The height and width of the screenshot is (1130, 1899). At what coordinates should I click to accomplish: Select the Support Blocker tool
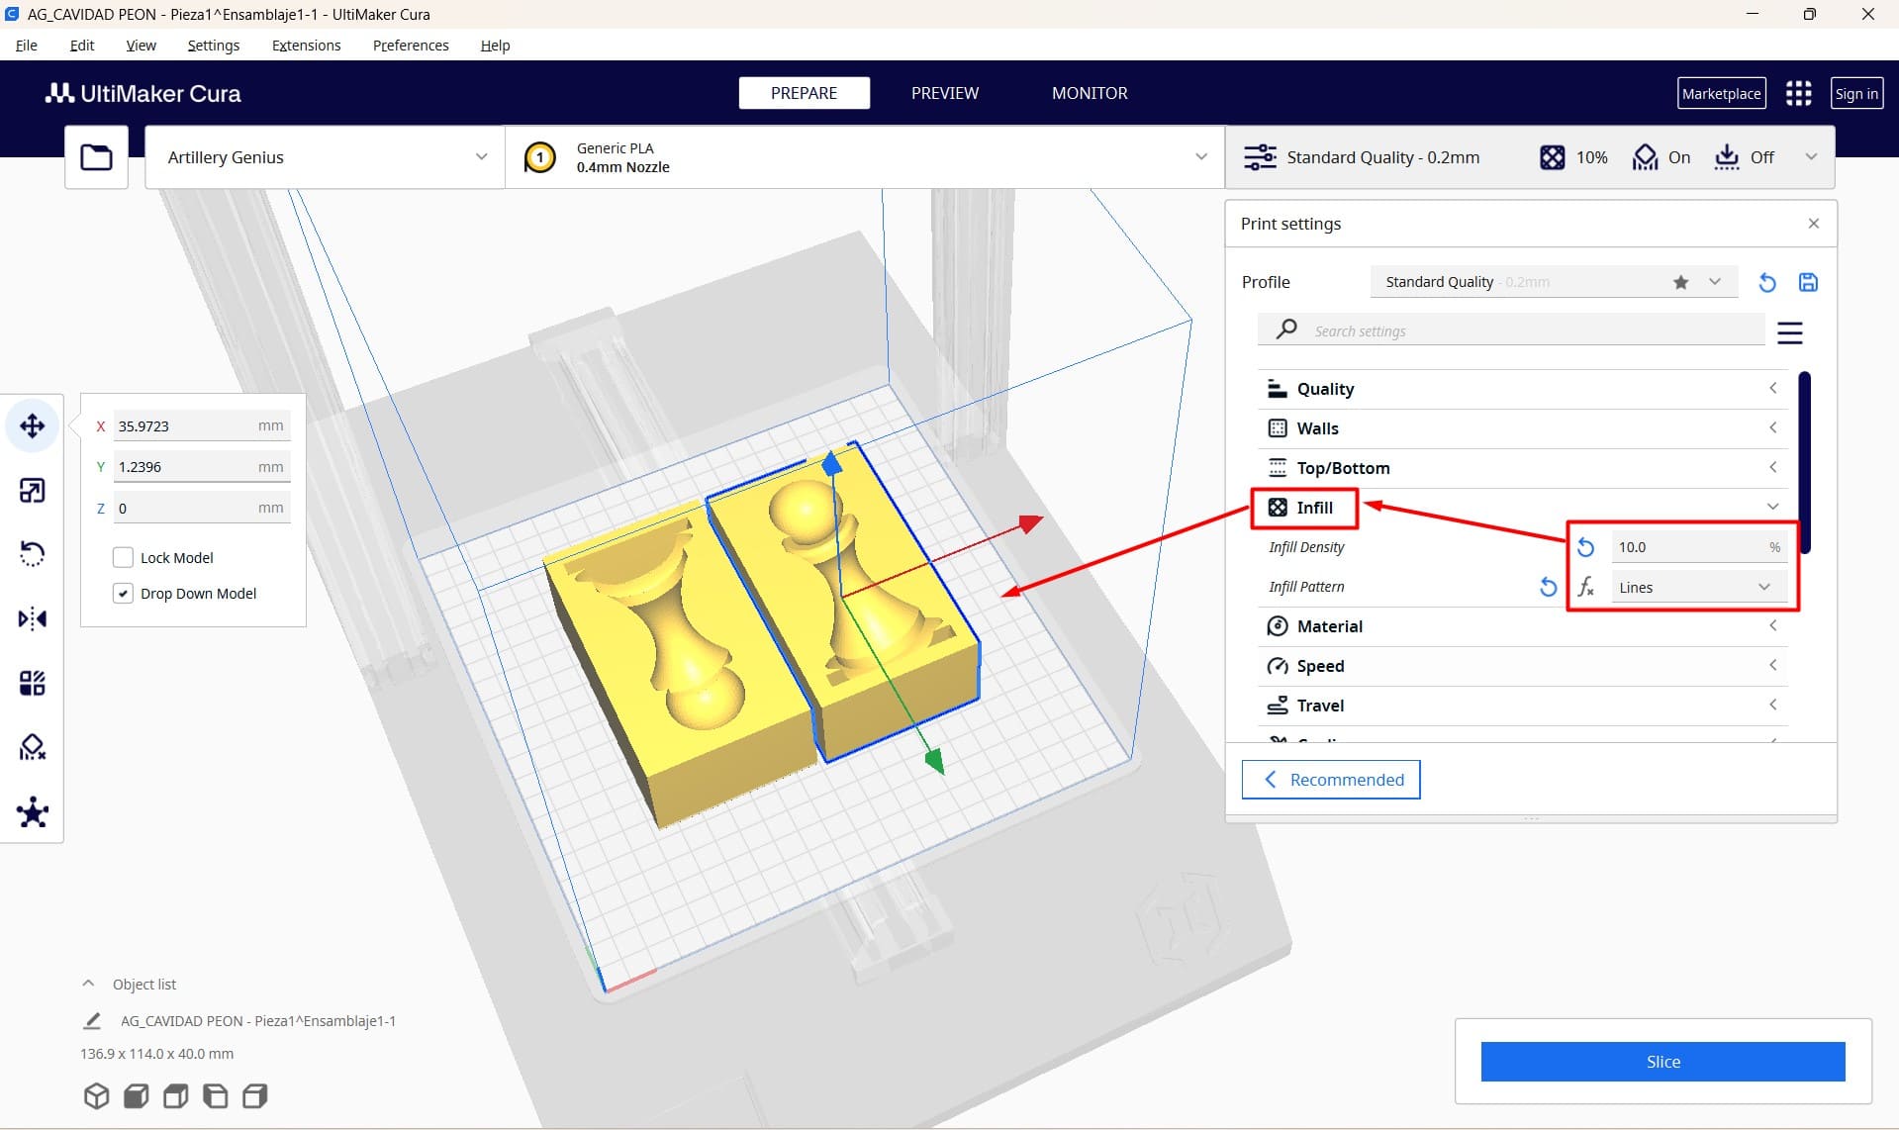click(x=33, y=748)
